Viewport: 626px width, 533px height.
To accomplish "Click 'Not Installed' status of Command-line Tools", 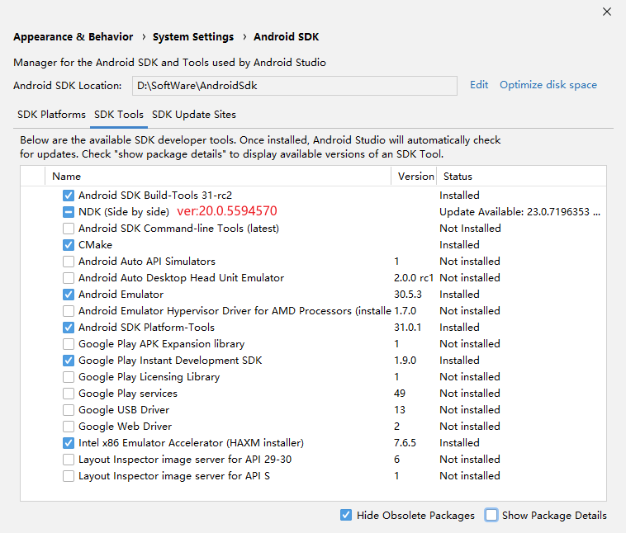I will click(470, 229).
